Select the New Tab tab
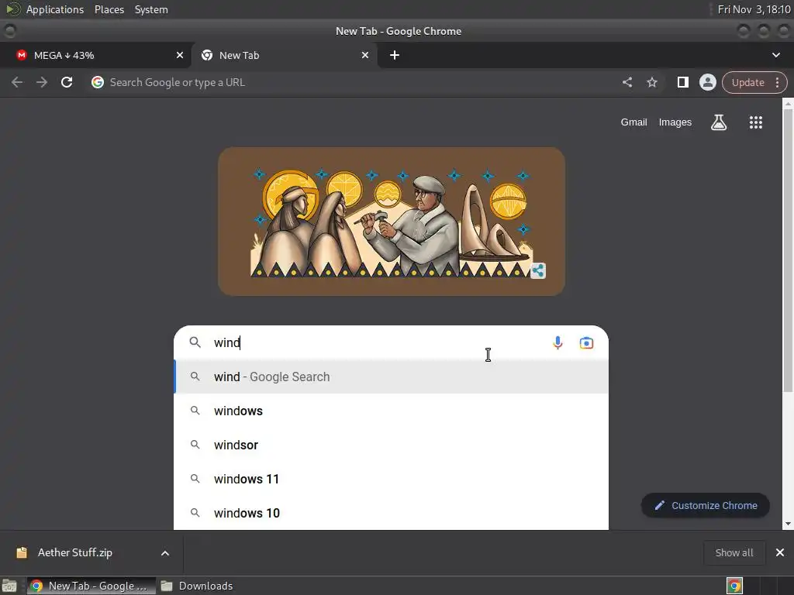The image size is (794, 595). tap(284, 55)
